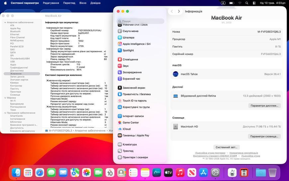The height and width of the screenshot is (181, 289).
Task: Open Music app in the Dock
Action: [180, 173]
